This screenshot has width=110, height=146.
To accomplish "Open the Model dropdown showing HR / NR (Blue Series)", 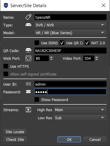I will pos(70,33).
